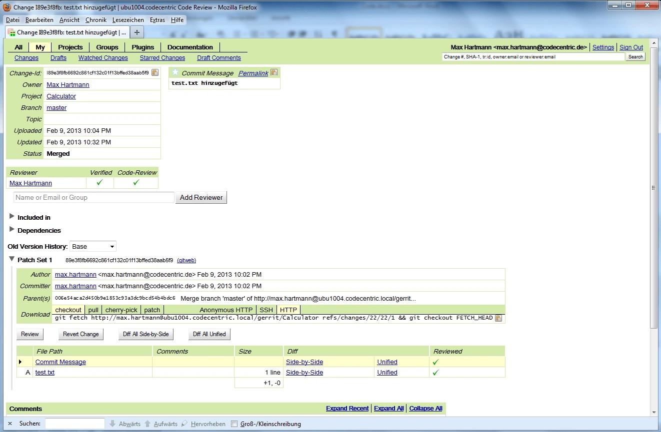Switch to the Projects tab
Image resolution: width=661 pixels, height=432 pixels.
(70, 47)
